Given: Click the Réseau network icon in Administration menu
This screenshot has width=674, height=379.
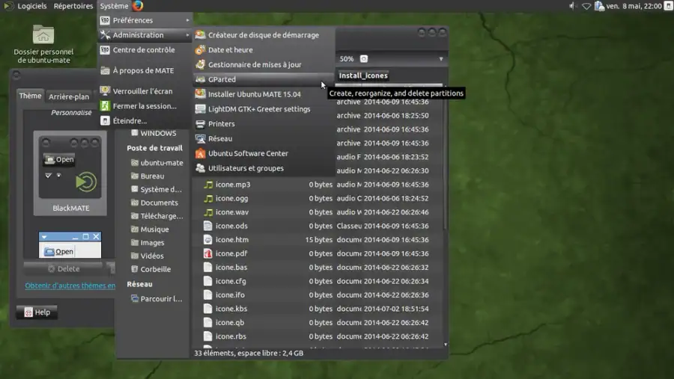Looking at the screenshot, I should pyautogui.click(x=200, y=138).
